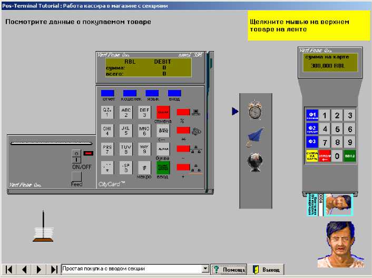The height and width of the screenshot is (278, 372).
Task: Hit the GHI 4 key on the terminal
Action: pos(107,131)
